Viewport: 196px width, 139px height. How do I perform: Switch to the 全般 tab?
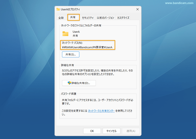tap(61, 18)
